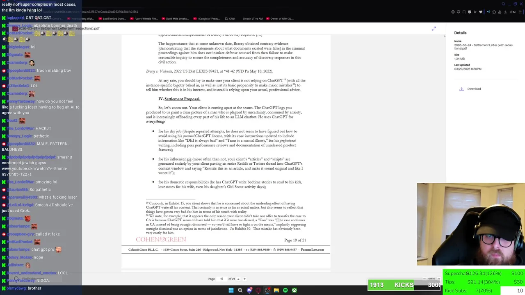Take a snapshot with the browser snapshot icon
The image size is (525, 295).
464,12
